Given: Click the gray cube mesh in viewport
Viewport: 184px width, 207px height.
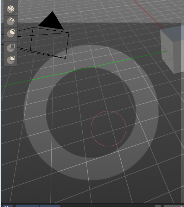Looking at the screenshot, I should tap(172, 49).
